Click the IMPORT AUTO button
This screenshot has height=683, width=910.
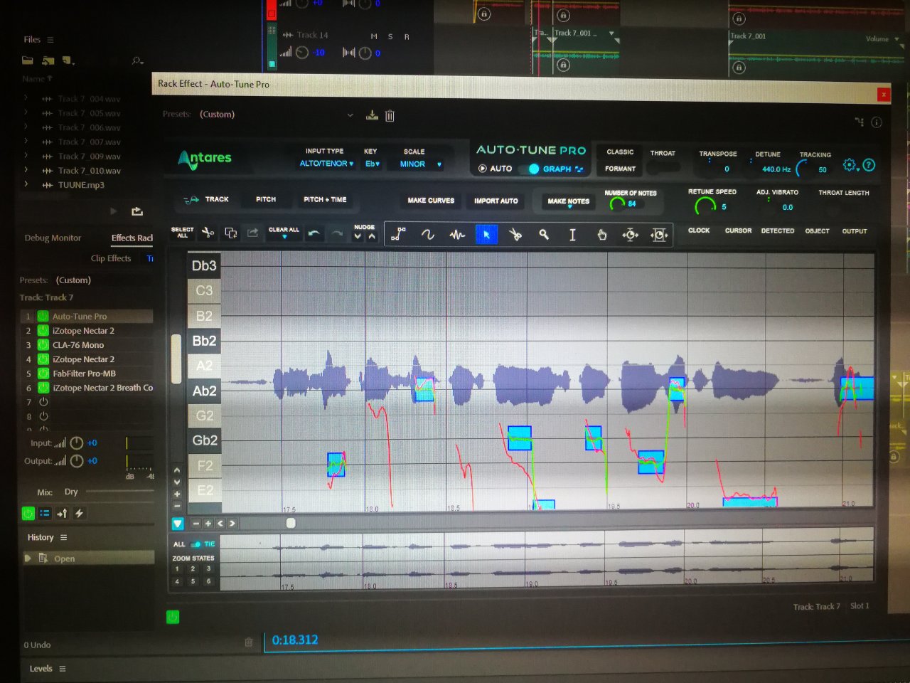point(496,201)
